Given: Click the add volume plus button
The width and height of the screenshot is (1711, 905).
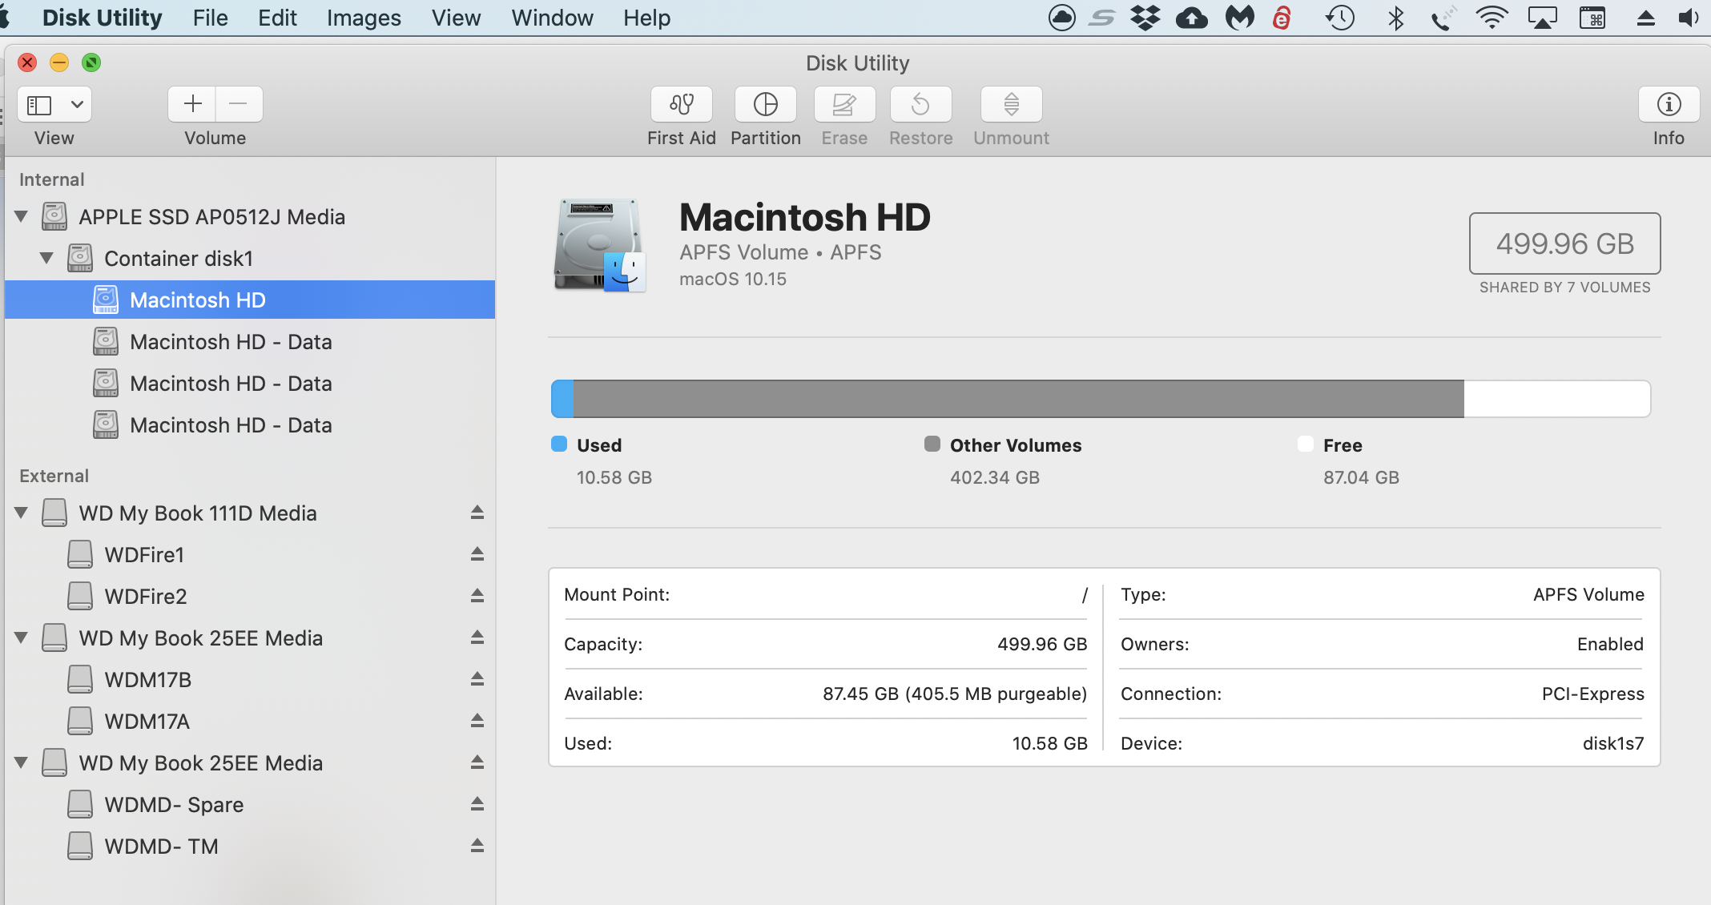Looking at the screenshot, I should pos(192,104).
